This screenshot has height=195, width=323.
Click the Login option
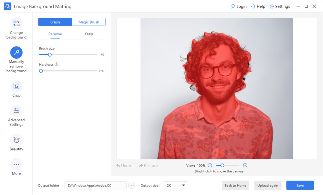pyautogui.click(x=239, y=6)
